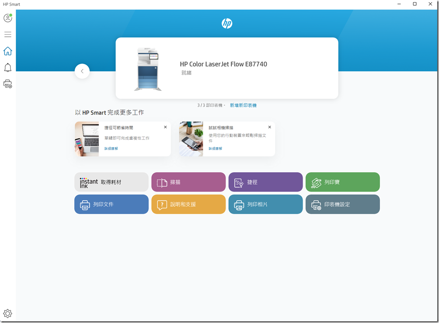This screenshot has width=439, height=323.
Task: Minimize the HP Smart window
Action: (x=399, y=4)
